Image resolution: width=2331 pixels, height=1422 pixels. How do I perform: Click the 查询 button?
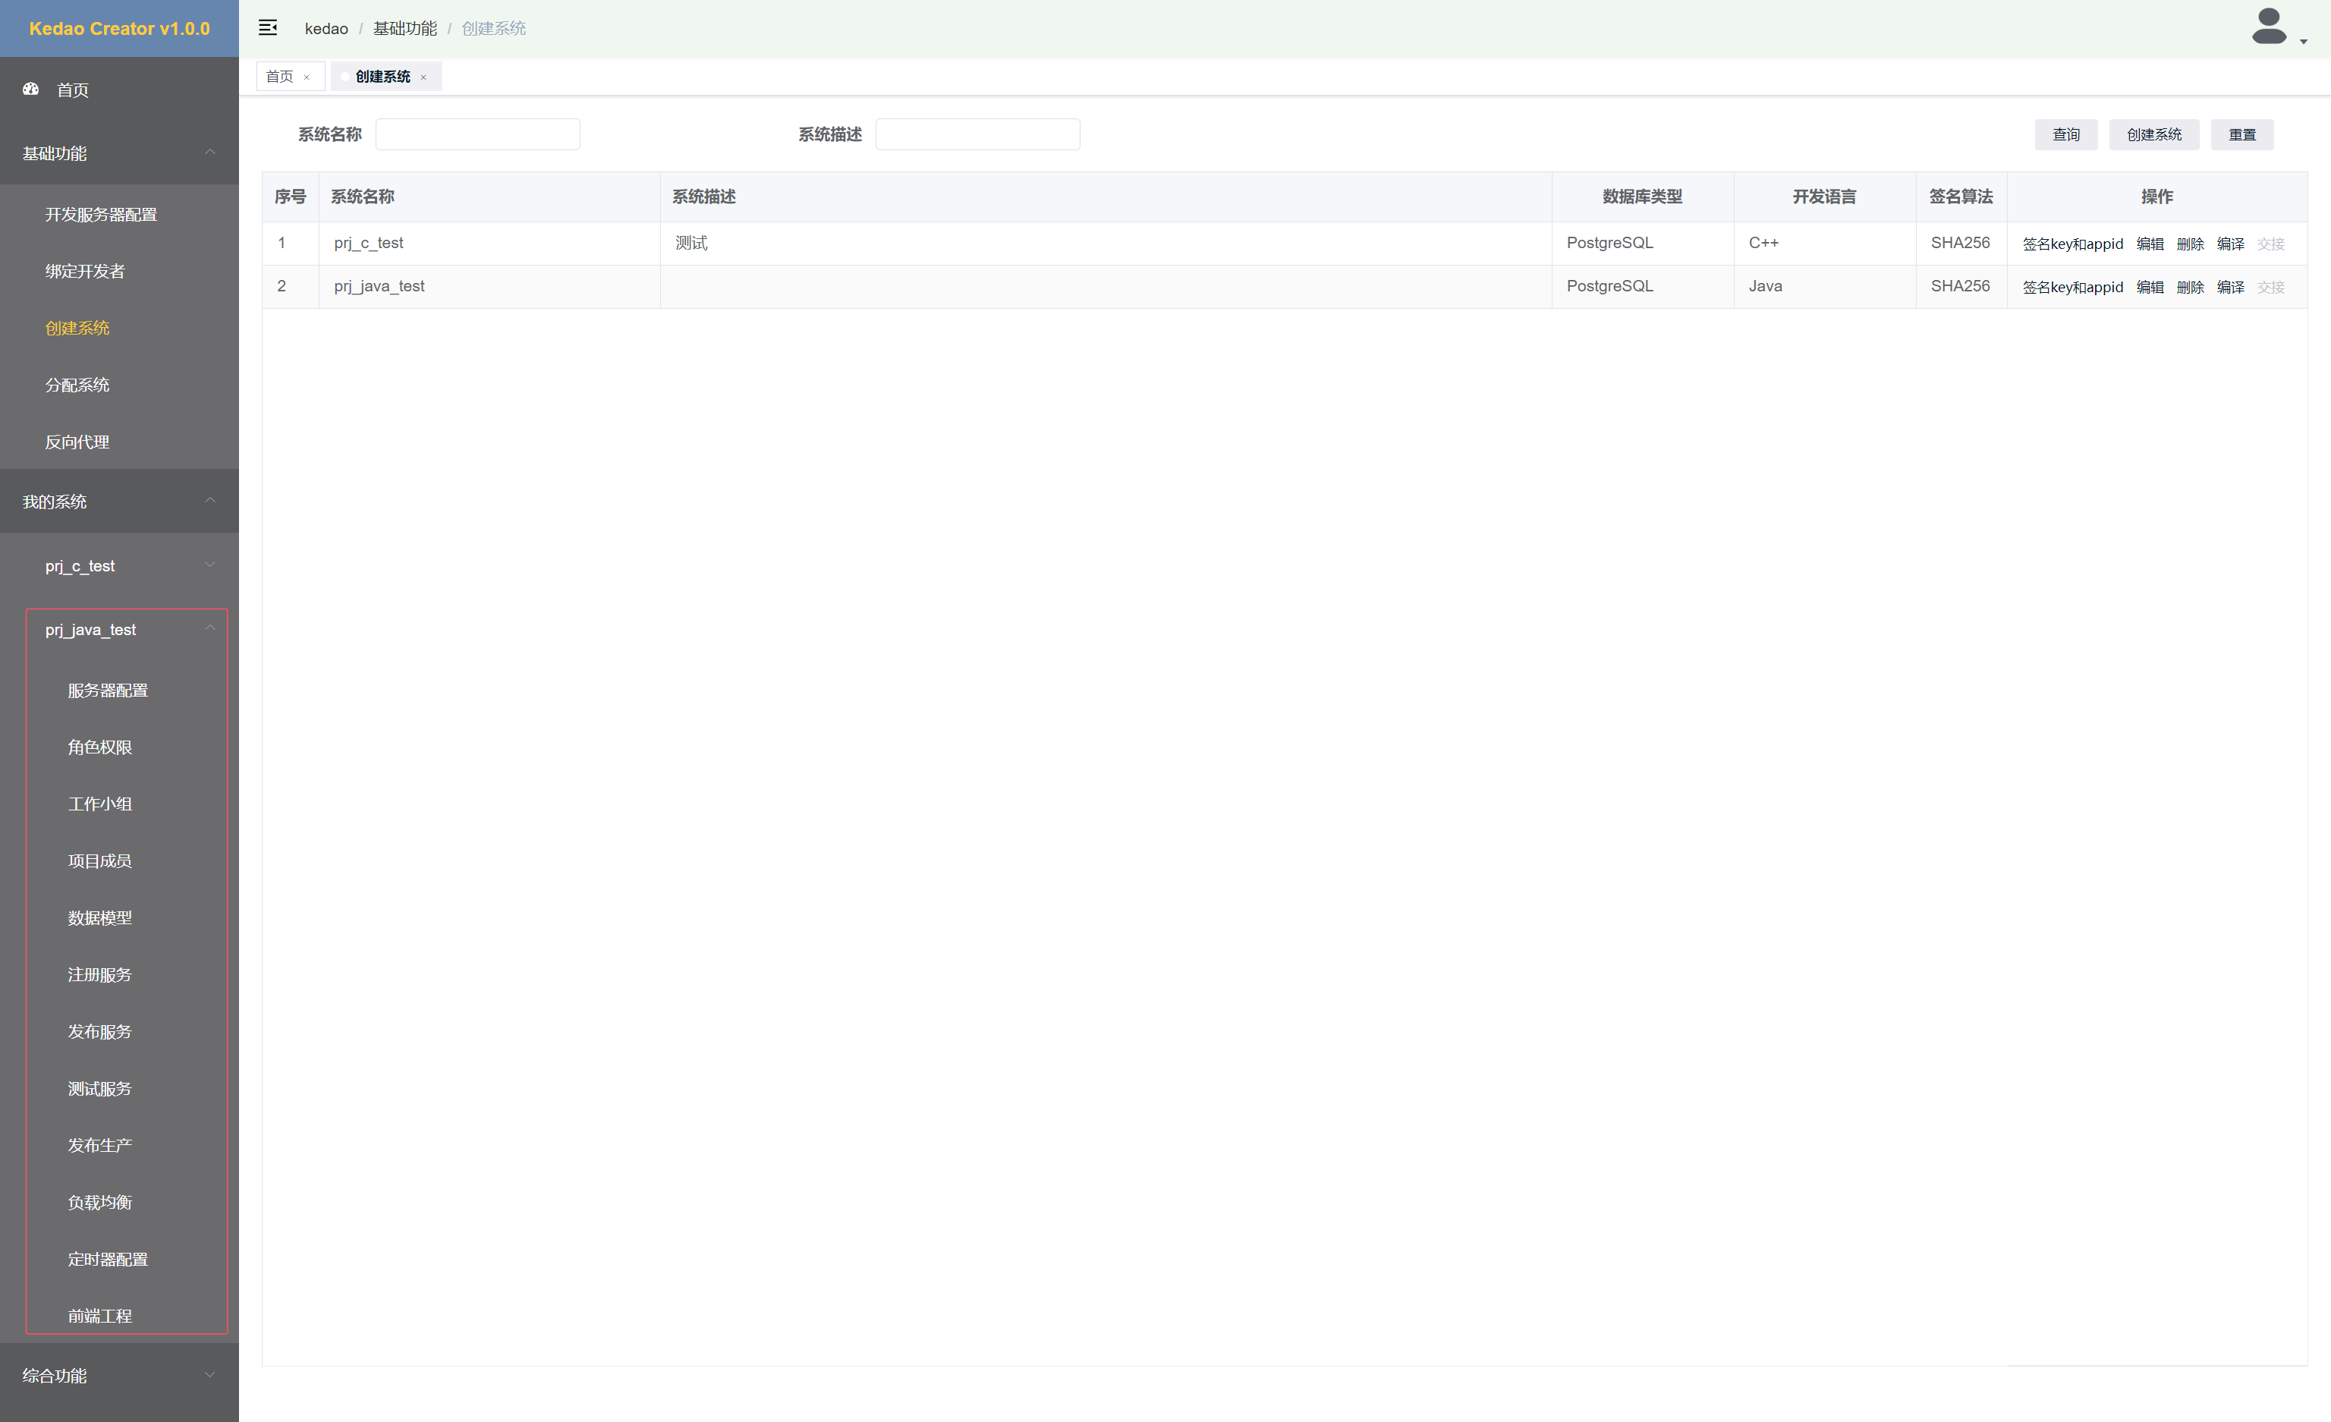pos(2065,134)
